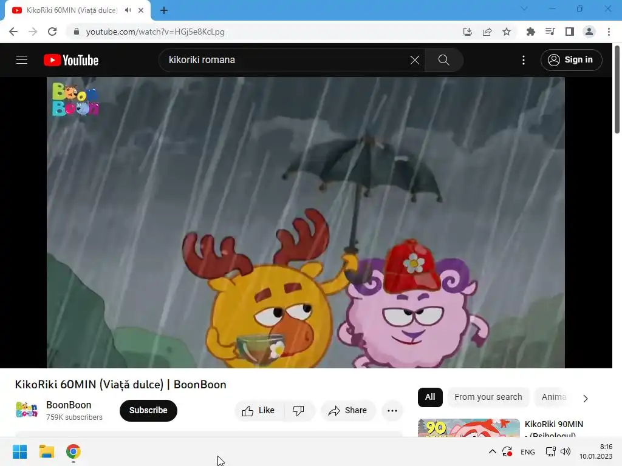View site security lock information
The height and width of the screenshot is (466, 622).
tap(77, 32)
